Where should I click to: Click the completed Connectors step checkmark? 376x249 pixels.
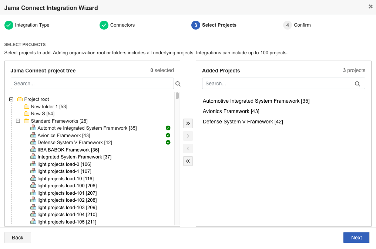coord(104,25)
